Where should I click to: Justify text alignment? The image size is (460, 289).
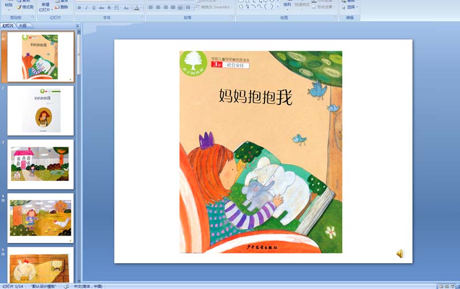(x=173, y=7)
